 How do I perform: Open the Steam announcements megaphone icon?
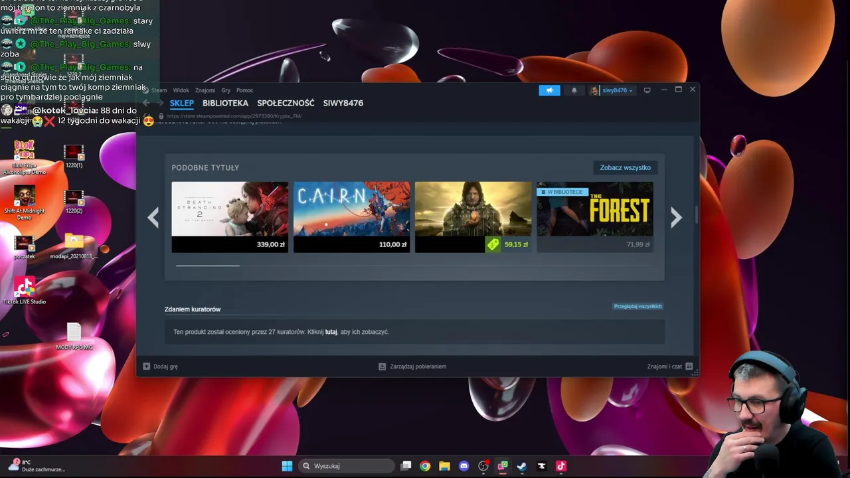pyautogui.click(x=549, y=90)
